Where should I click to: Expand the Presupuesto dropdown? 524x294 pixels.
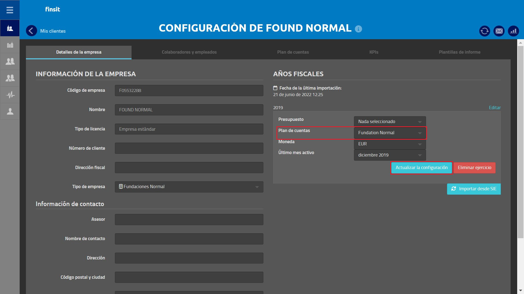(390, 121)
